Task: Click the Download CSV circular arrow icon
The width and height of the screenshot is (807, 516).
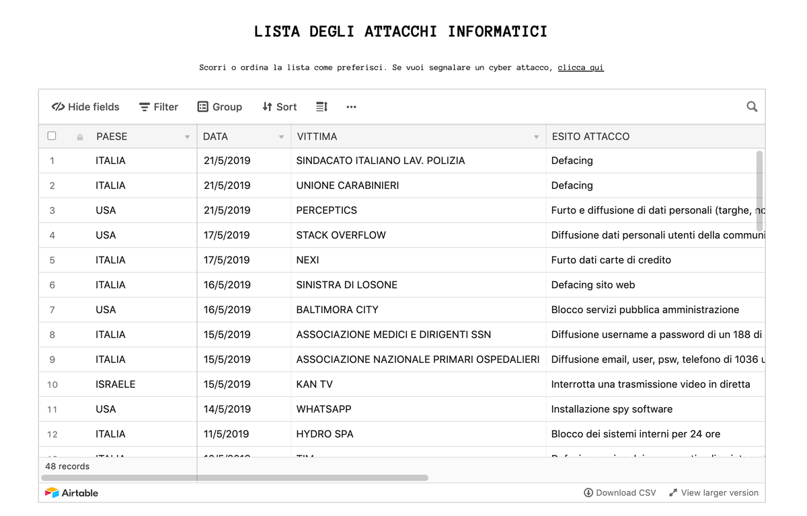Action: [x=588, y=492]
